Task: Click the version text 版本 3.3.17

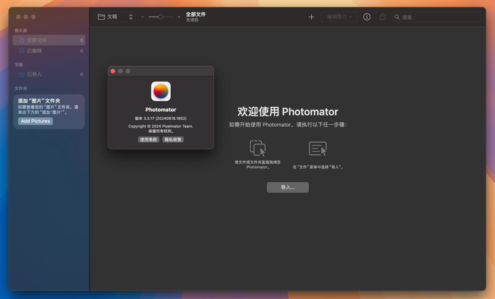Action: 161,119
